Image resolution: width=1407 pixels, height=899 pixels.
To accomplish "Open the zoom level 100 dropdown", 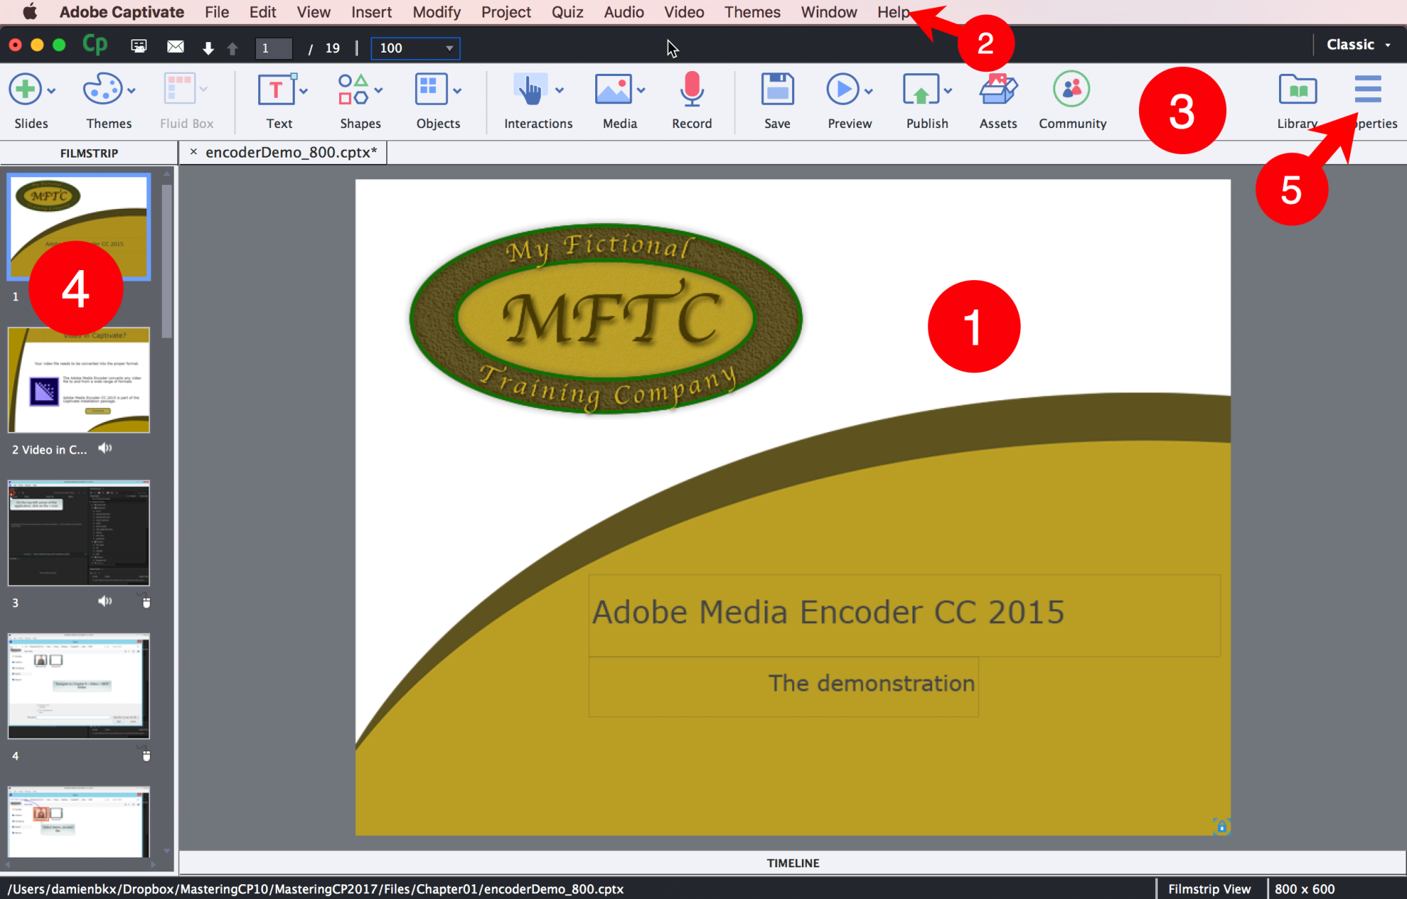I will [416, 48].
